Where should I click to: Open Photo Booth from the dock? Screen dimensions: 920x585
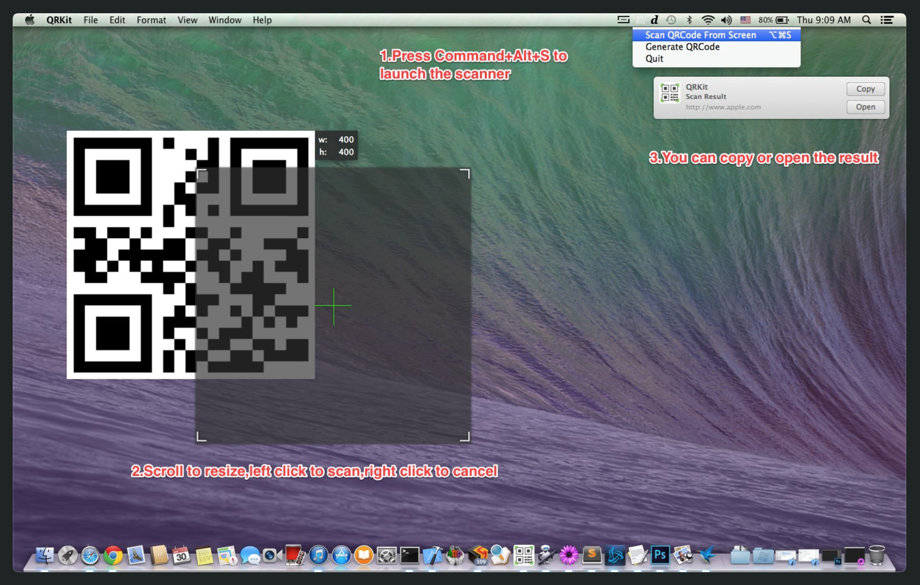(x=295, y=555)
